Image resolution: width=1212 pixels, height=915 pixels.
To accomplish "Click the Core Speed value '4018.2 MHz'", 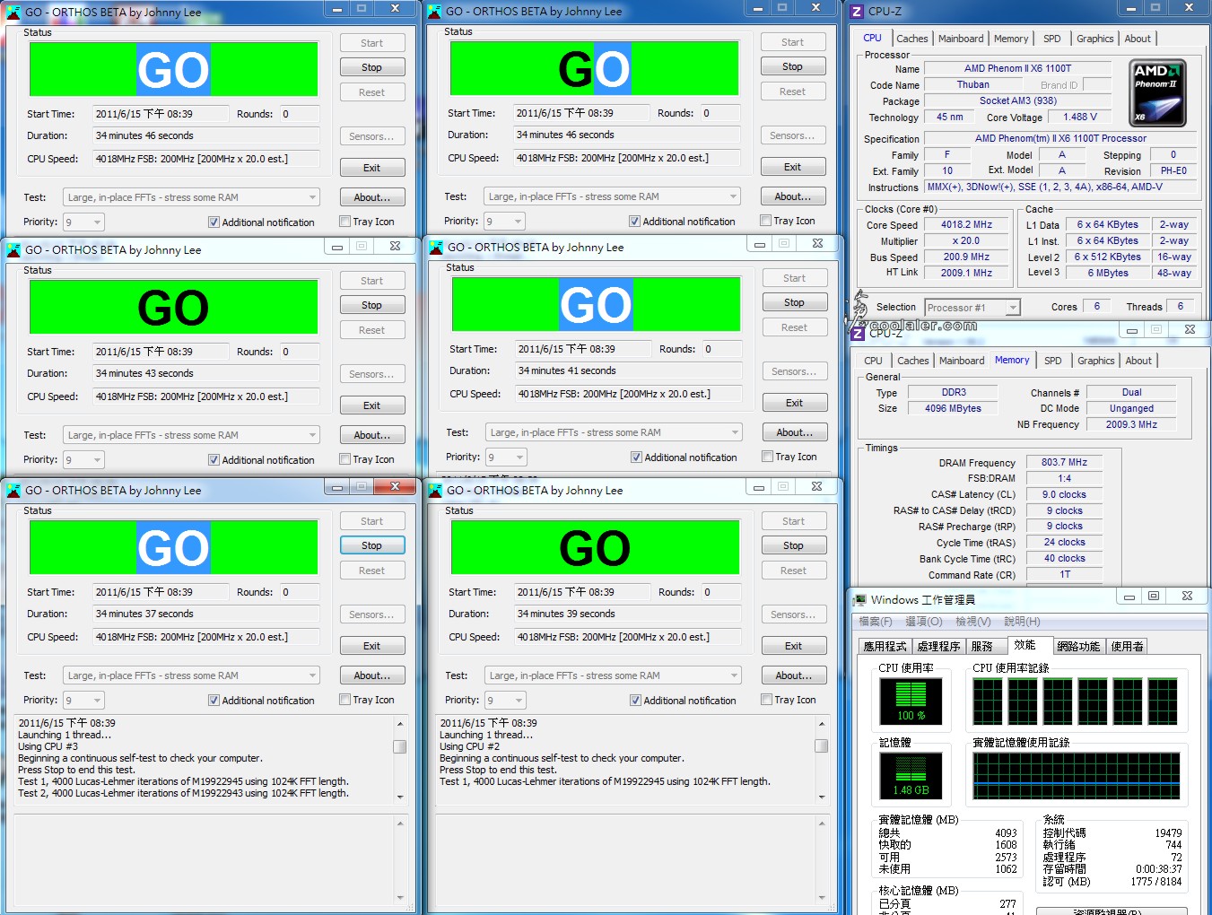I will [966, 225].
